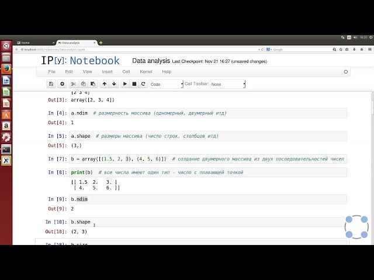The height and width of the screenshot is (280, 374).
Task: Interrupt kernel with stop button
Action: tap(134, 84)
